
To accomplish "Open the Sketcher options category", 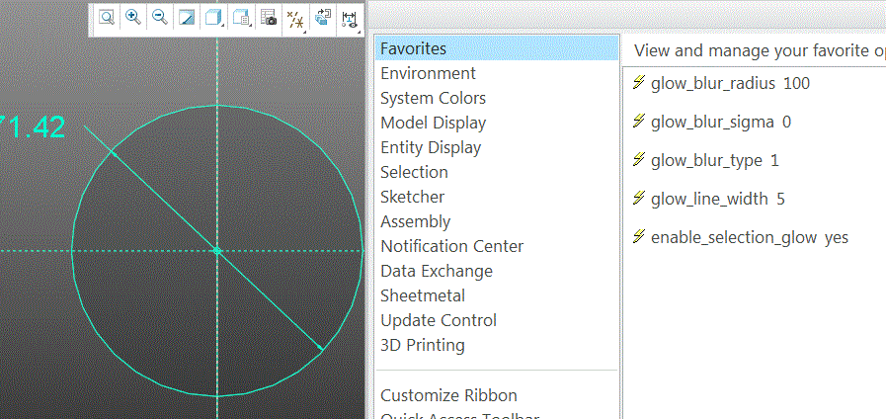I will [413, 197].
